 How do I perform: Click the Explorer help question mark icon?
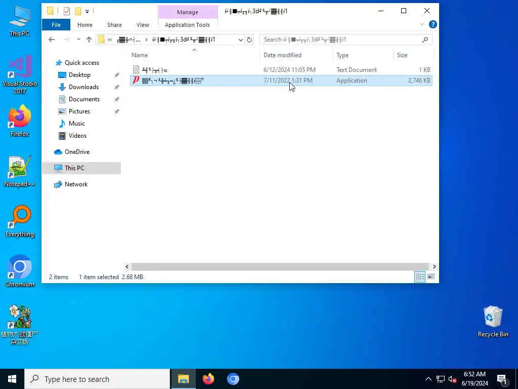pyautogui.click(x=433, y=24)
